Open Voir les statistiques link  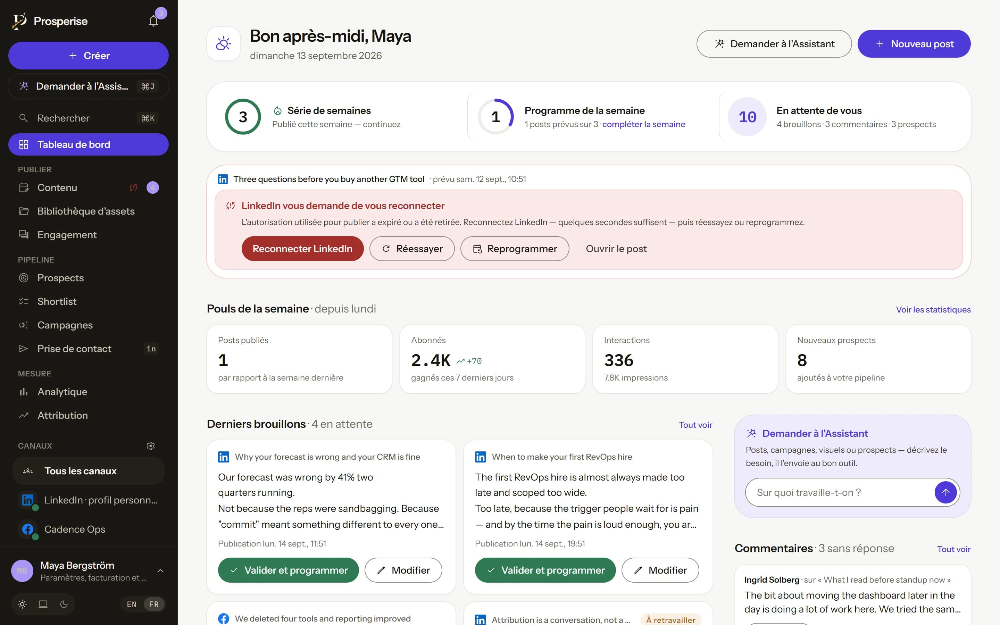[x=933, y=310]
